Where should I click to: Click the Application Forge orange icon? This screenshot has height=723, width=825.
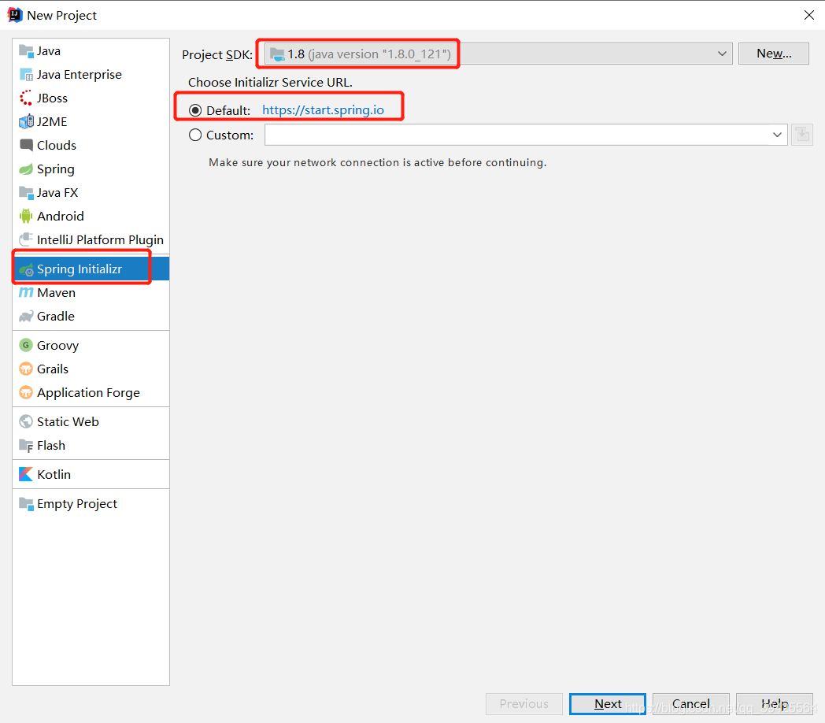(x=26, y=392)
